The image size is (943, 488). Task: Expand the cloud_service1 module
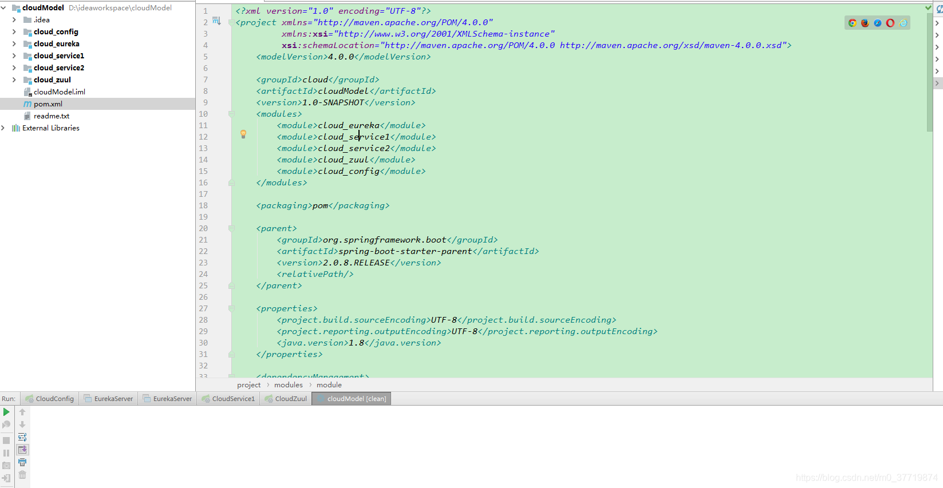14,56
